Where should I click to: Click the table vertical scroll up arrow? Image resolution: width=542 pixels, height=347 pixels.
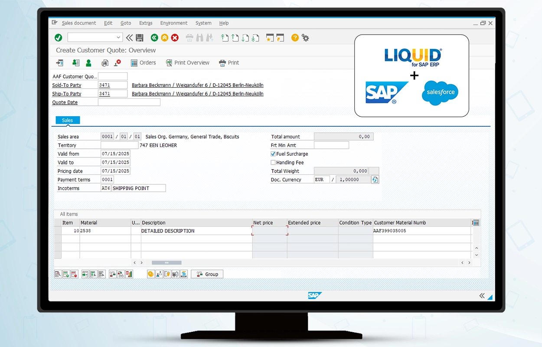477,248
